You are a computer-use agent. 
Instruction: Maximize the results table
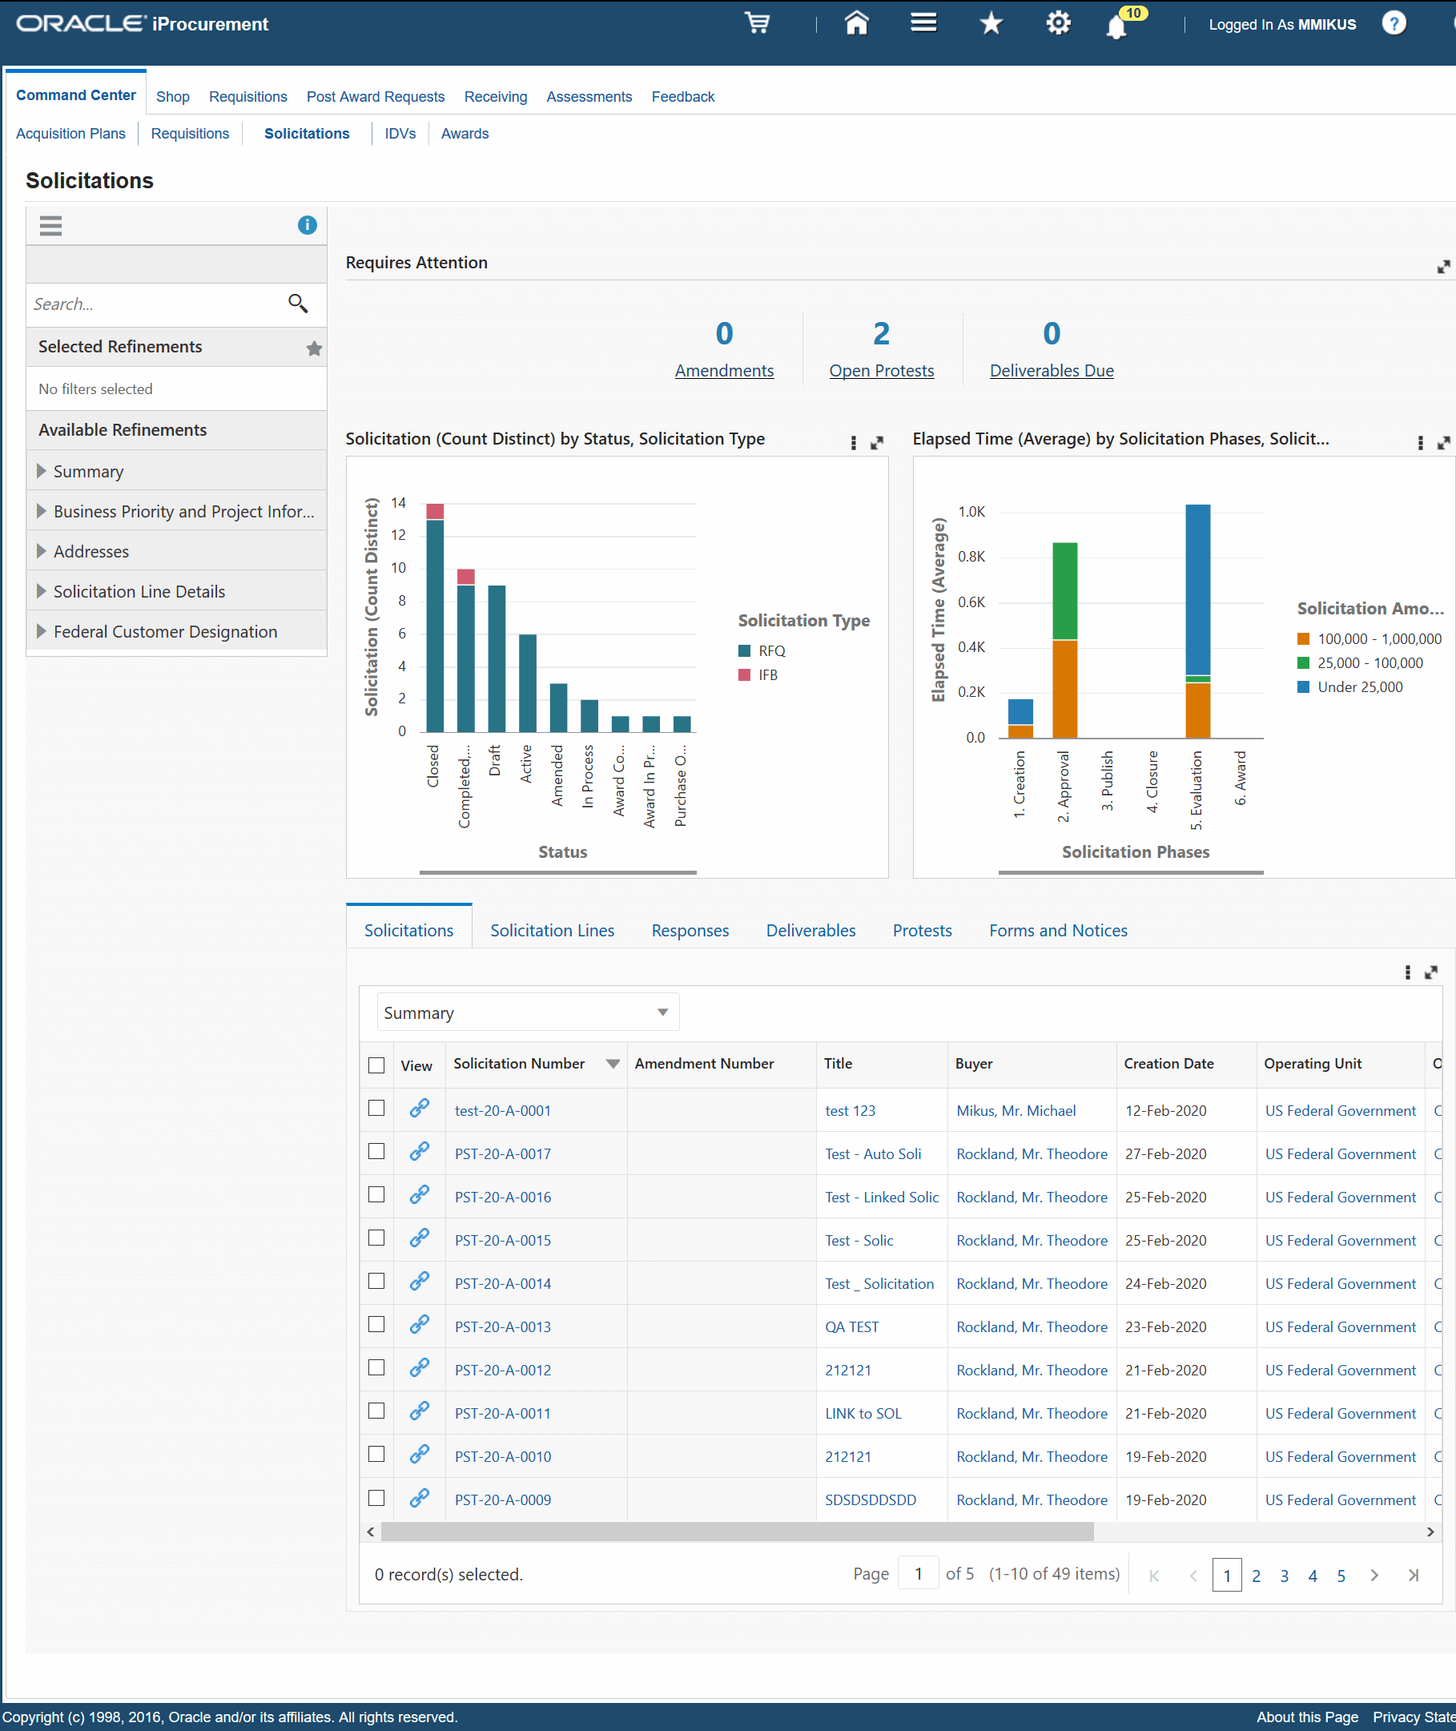click(1431, 972)
